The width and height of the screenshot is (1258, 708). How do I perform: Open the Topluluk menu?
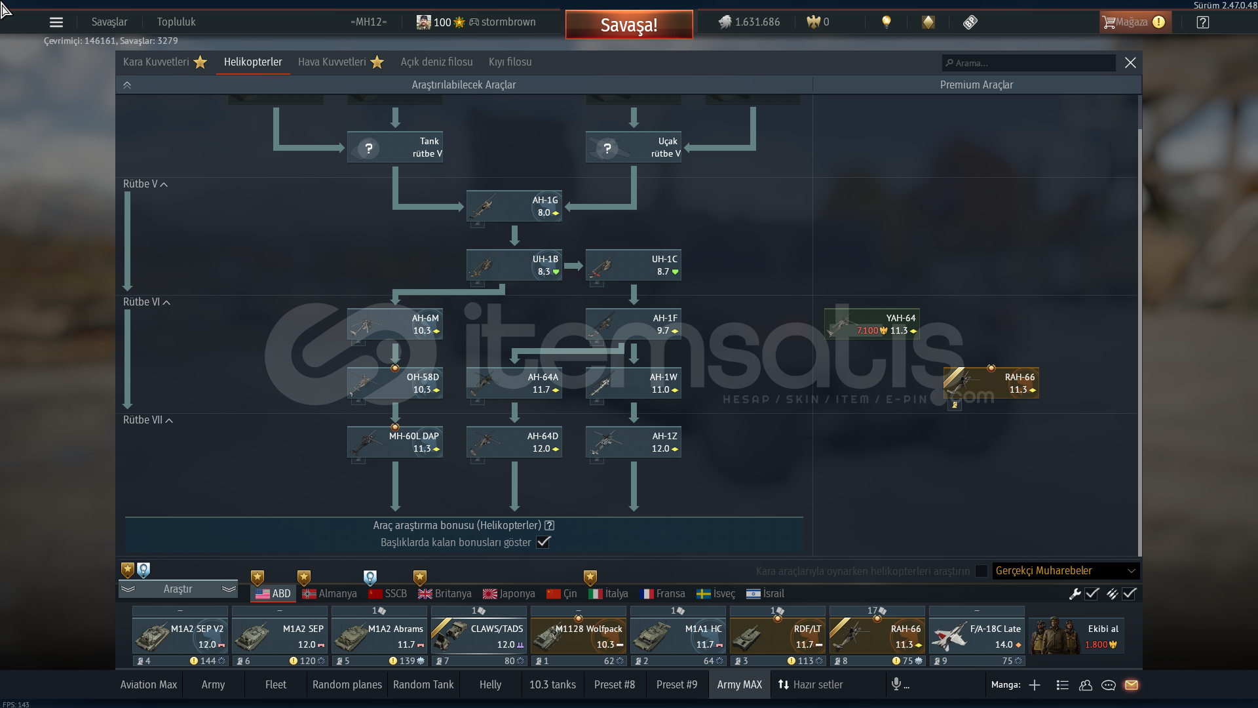[x=176, y=22]
